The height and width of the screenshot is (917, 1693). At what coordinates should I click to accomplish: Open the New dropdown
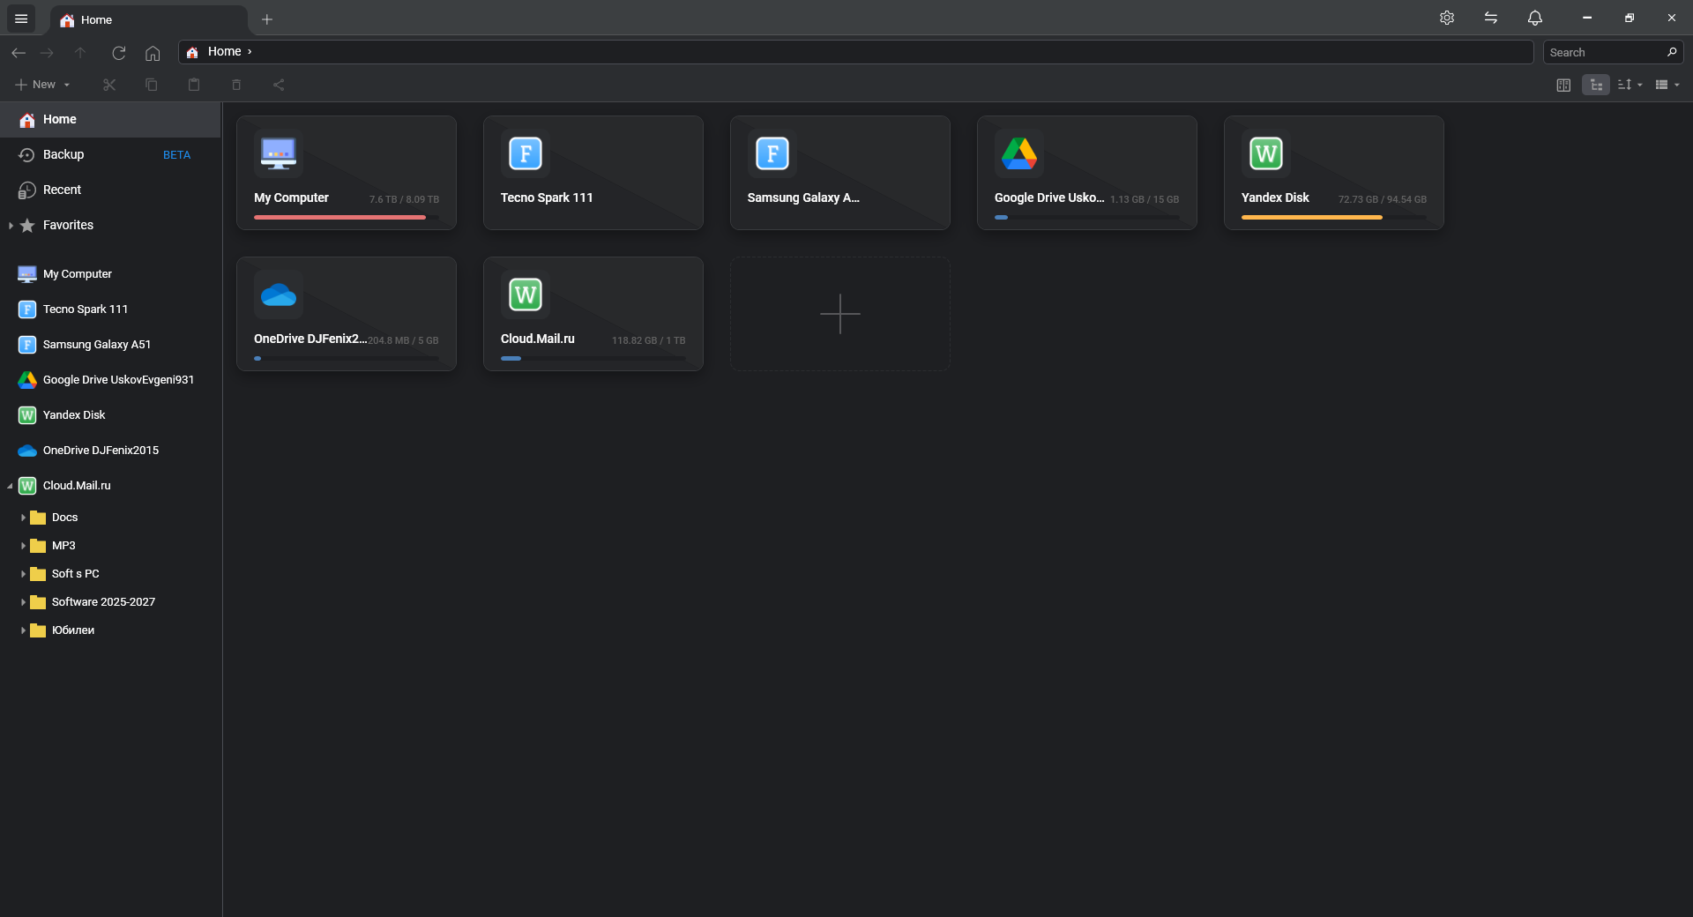(42, 85)
